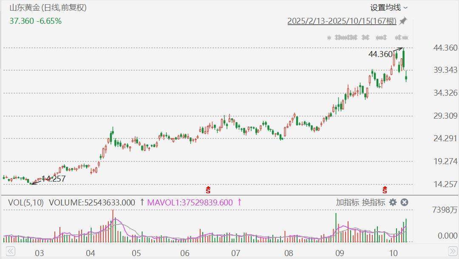Click the 加指标 add indicator button
Screen dimensions: 459x259
pos(347,202)
